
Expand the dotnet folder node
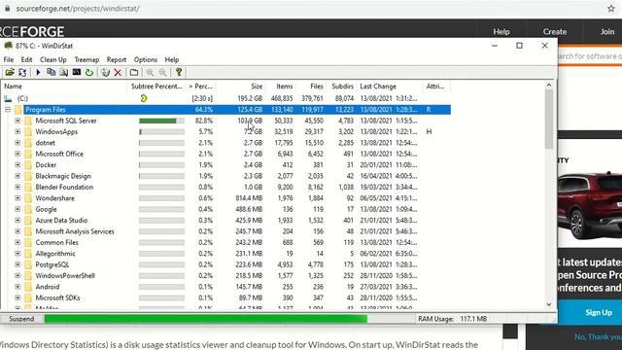click(x=17, y=143)
